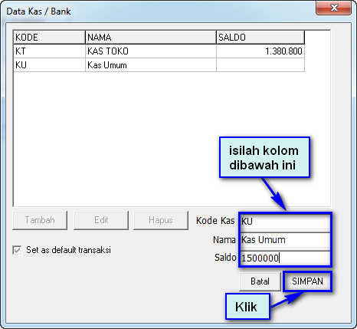Close the Data Kas / Bank window

pos(333,8)
